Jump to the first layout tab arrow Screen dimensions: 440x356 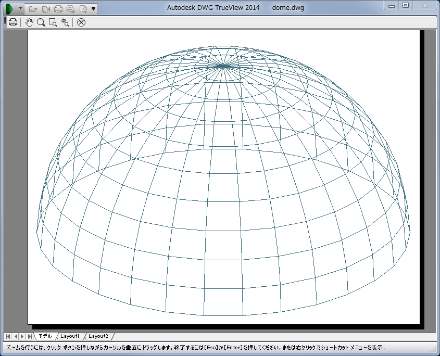8,336
